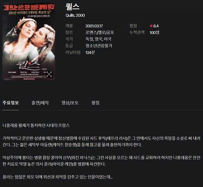Click the 평점 label beside the star

click(x=133, y=26)
